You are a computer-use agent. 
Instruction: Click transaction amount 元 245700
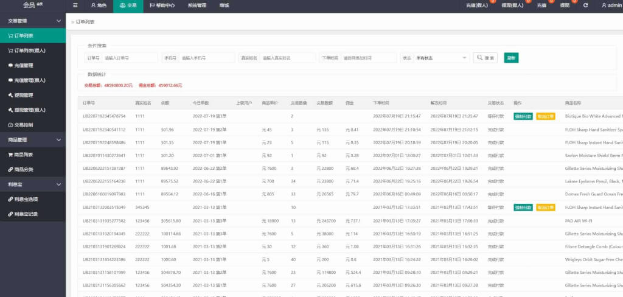click(326, 221)
